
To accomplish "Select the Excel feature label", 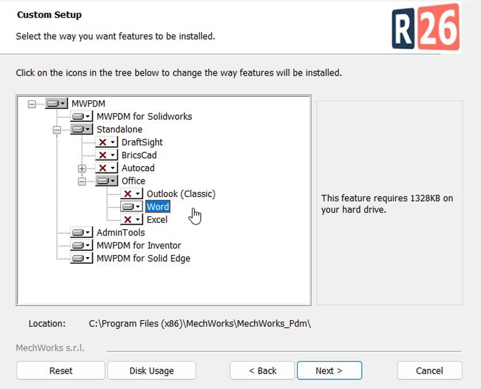I will [x=157, y=219].
